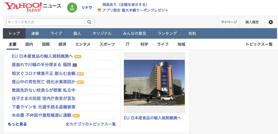
Task: Open トピックス一覧 on the right
Action: click(259, 44)
